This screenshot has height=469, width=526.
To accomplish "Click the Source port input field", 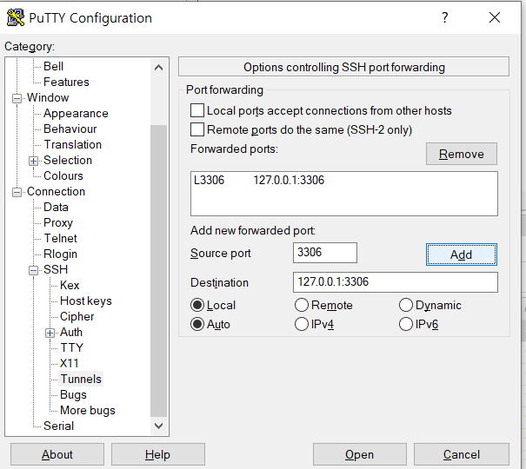I will click(324, 253).
